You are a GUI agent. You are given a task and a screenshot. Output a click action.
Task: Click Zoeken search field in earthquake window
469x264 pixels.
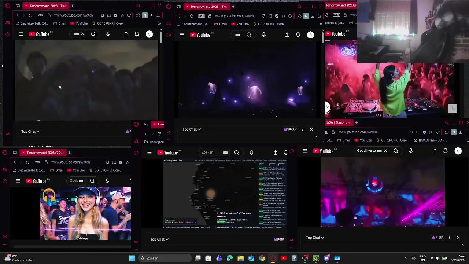[x=214, y=153]
